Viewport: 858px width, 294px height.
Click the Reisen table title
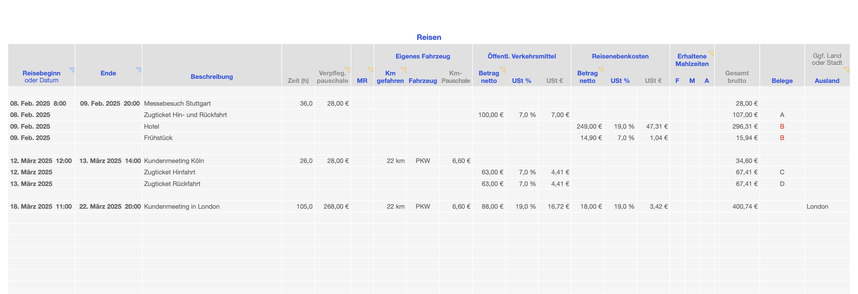[429, 37]
